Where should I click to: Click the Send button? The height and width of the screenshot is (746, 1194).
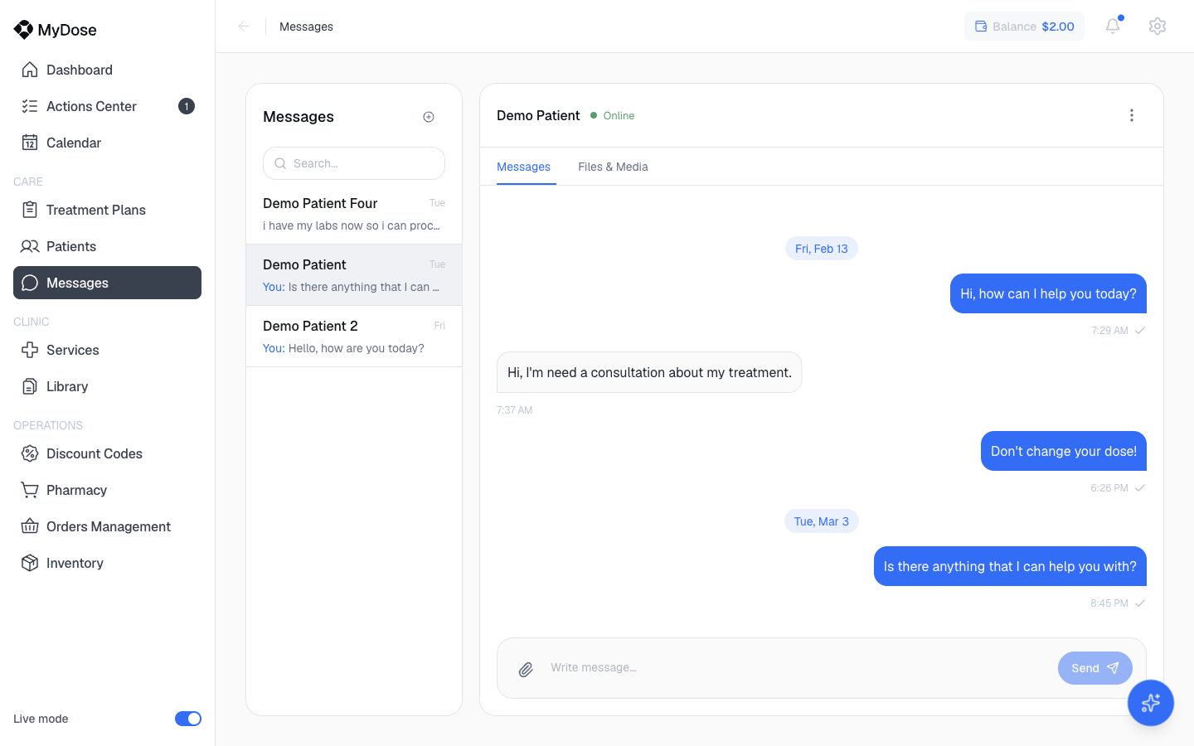1094,668
